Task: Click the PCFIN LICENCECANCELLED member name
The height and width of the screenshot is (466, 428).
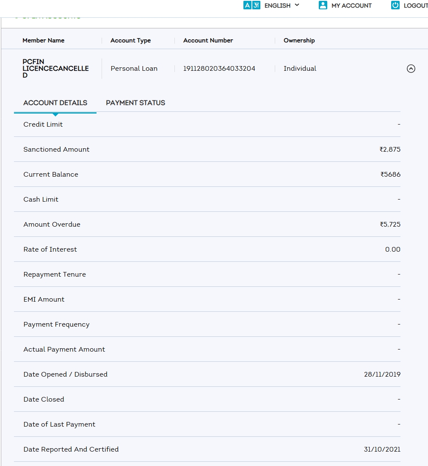Action: click(55, 69)
